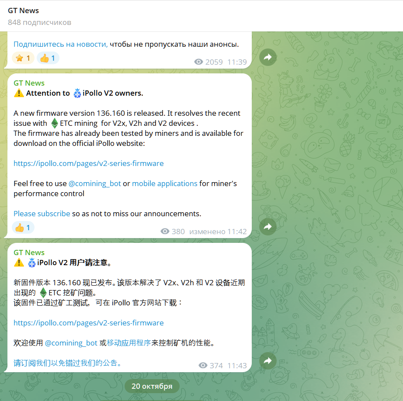
Task: Open the GT News channel header title
Action: coord(24,10)
